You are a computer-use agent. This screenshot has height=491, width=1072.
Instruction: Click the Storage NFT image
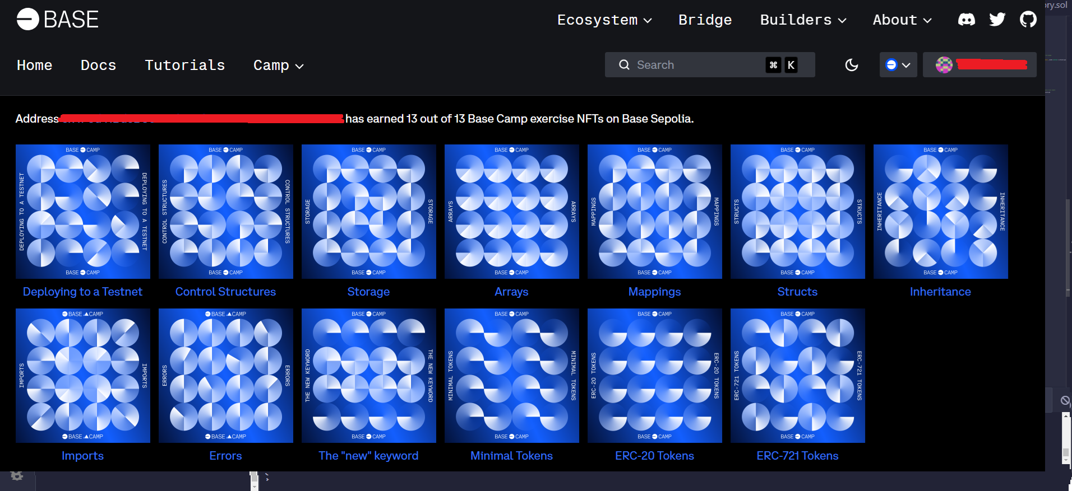click(x=369, y=212)
